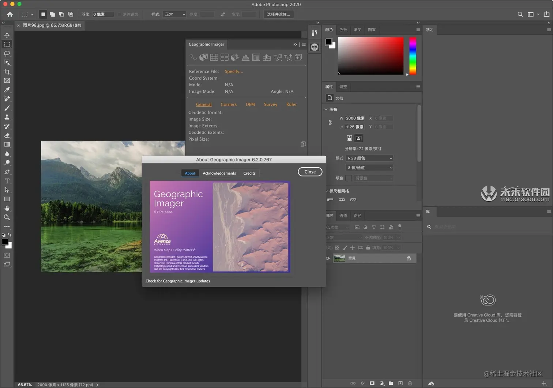Image resolution: width=553 pixels, height=388 pixels.
Task: Select the Horizontal Type tool
Action: coord(7,181)
